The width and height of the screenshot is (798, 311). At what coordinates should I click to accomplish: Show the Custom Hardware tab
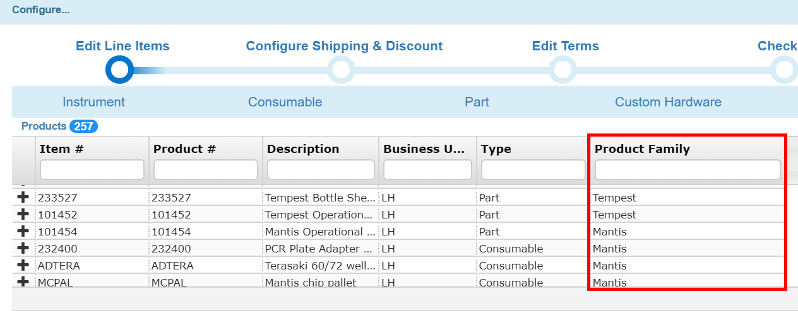pyautogui.click(x=668, y=102)
